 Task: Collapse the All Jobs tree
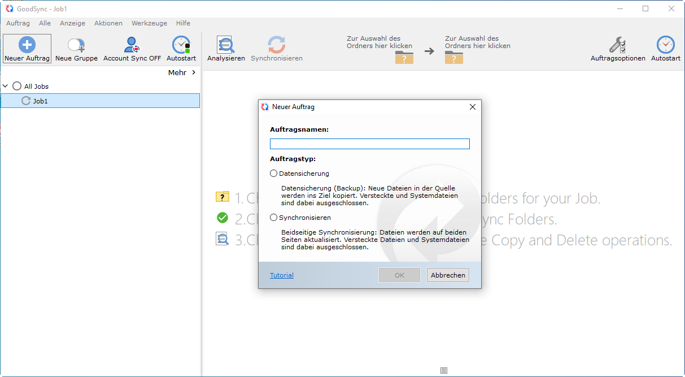pos(5,86)
